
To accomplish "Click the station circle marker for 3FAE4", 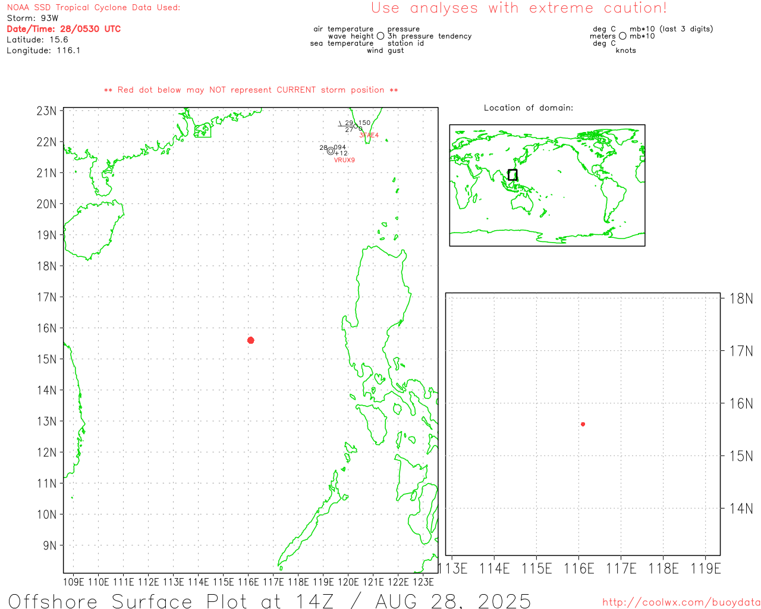I will click(x=356, y=126).
